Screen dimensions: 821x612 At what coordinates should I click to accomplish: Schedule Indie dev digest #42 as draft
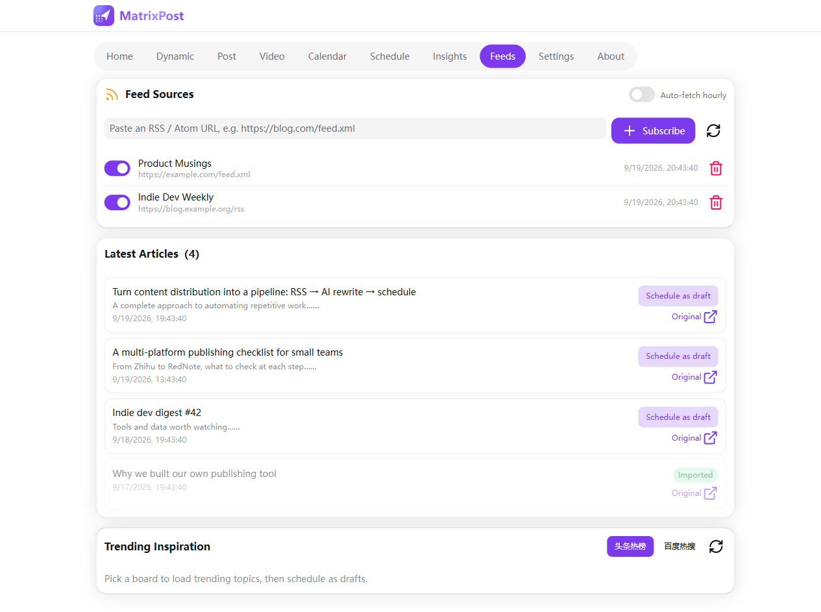pos(678,417)
